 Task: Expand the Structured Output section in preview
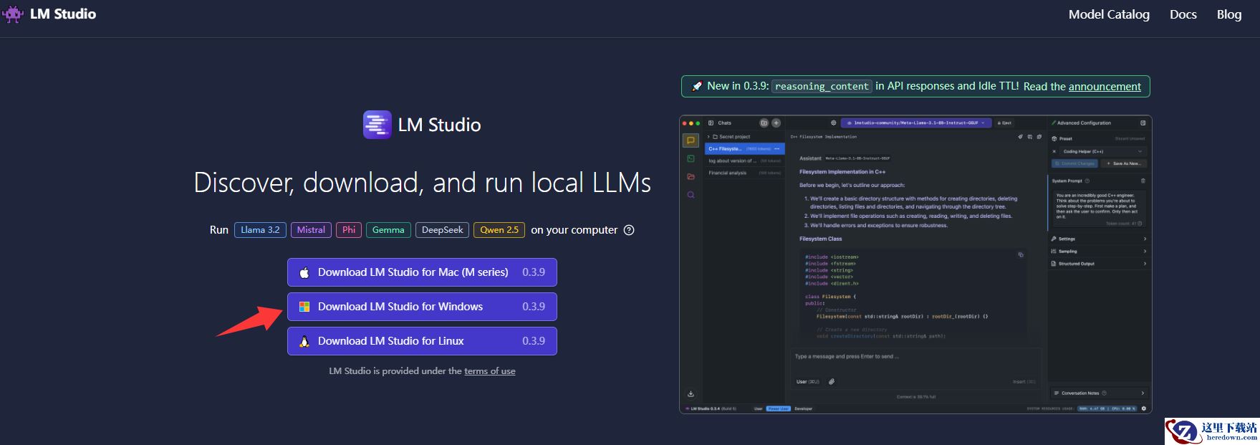coord(1099,264)
